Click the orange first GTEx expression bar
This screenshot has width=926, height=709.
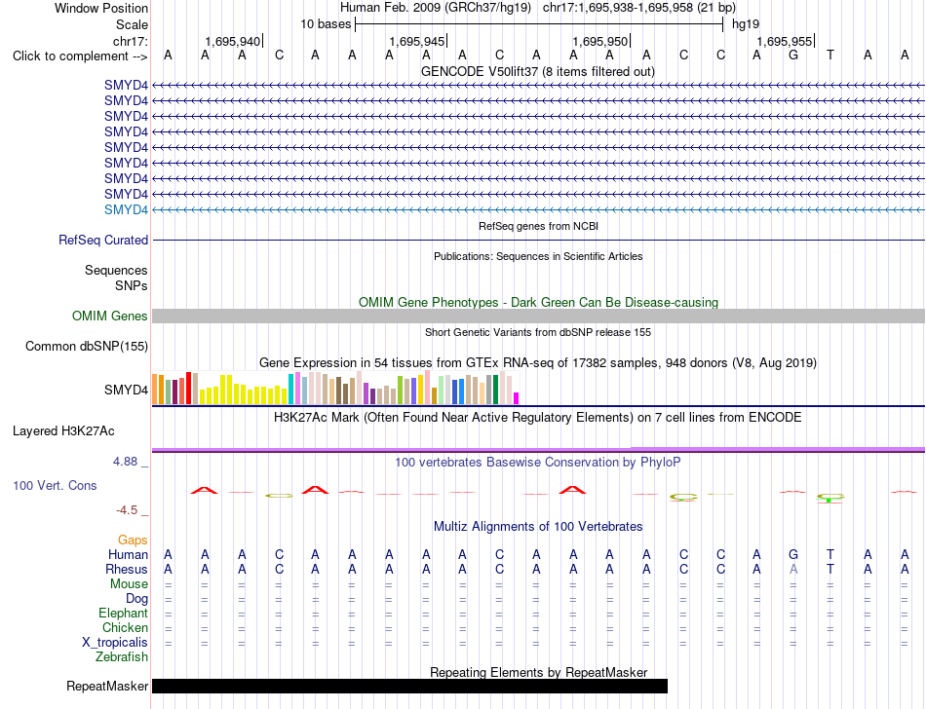pyautogui.click(x=155, y=390)
